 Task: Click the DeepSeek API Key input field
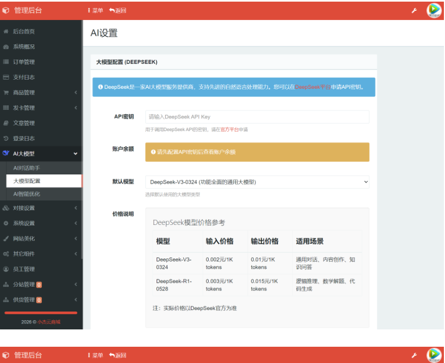click(256, 116)
